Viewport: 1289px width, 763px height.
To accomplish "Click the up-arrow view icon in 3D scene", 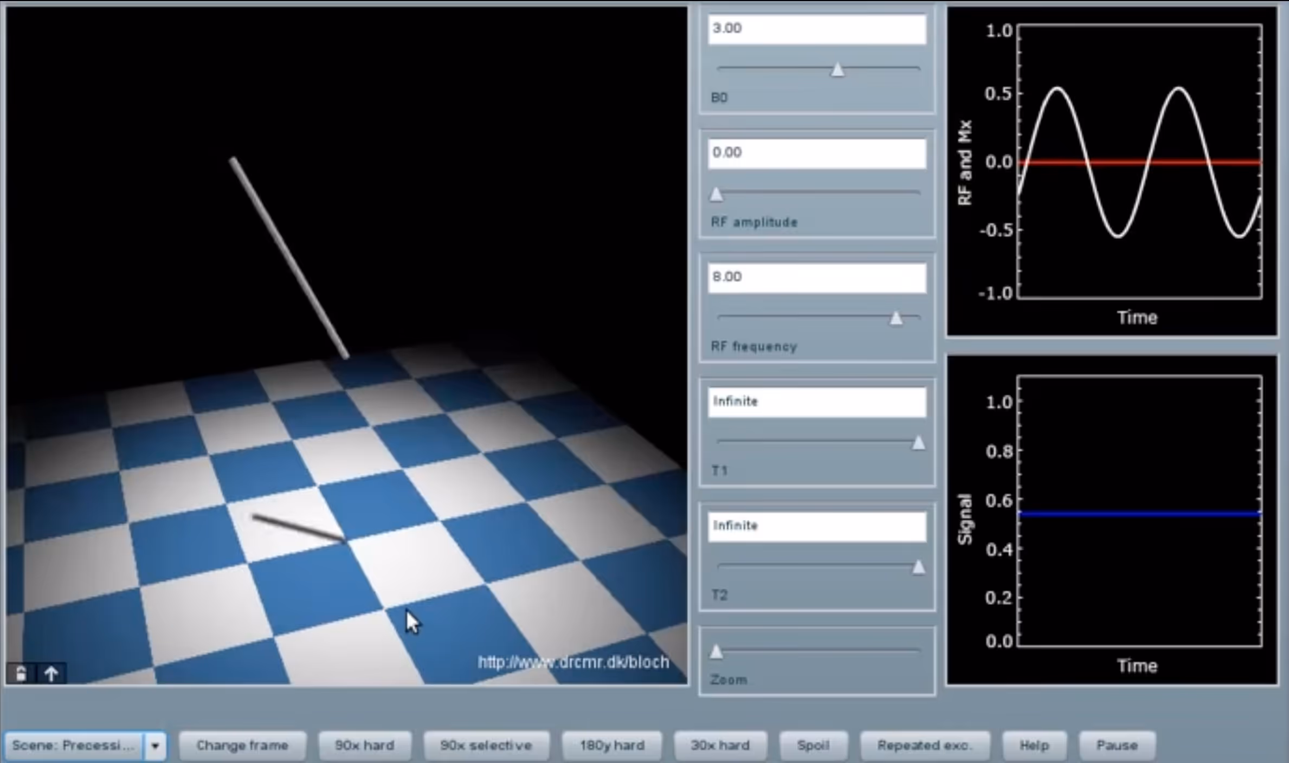I will click(x=51, y=674).
